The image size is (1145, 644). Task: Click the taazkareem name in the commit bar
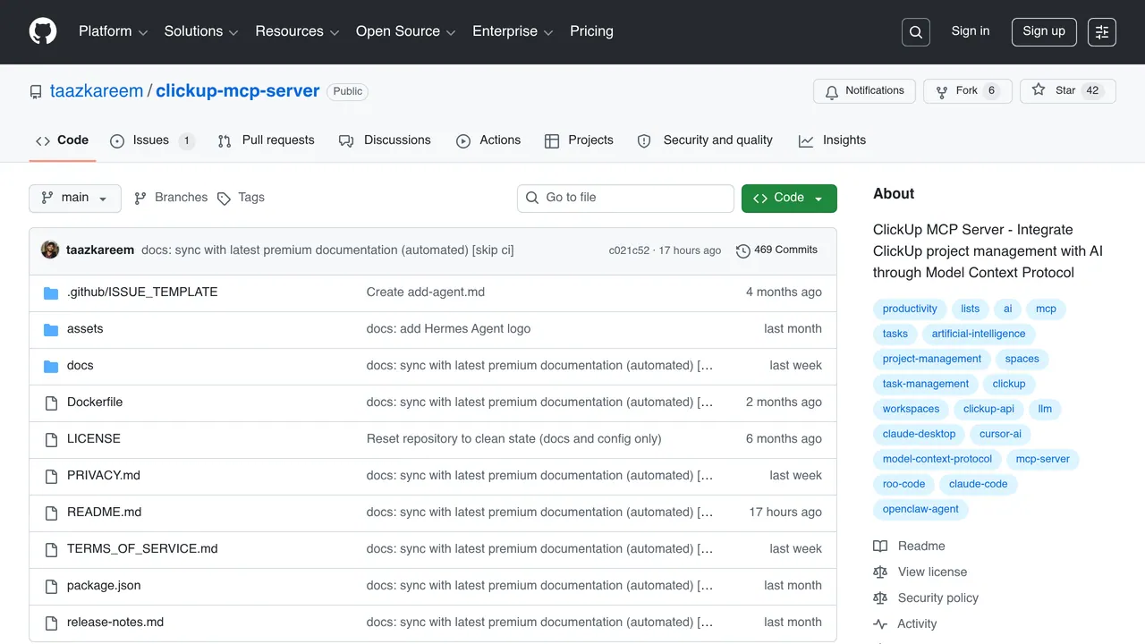(100, 250)
